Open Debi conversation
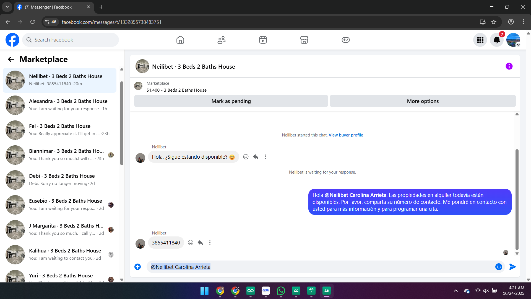Image resolution: width=531 pixels, height=299 pixels. click(x=59, y=180)
